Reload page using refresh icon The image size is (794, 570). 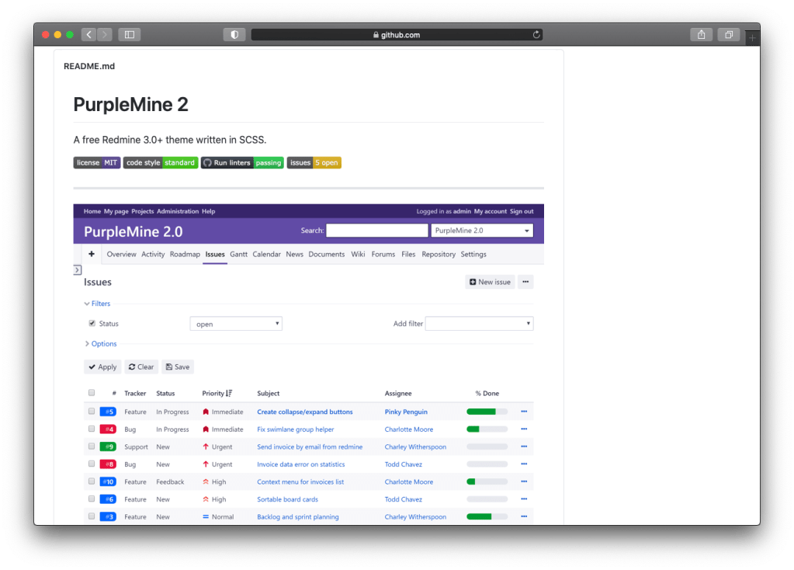point(536,34)
